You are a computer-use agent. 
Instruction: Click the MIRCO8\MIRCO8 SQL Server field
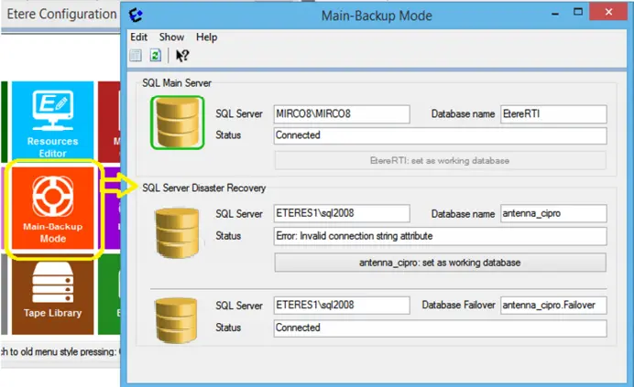click(342, 114)
